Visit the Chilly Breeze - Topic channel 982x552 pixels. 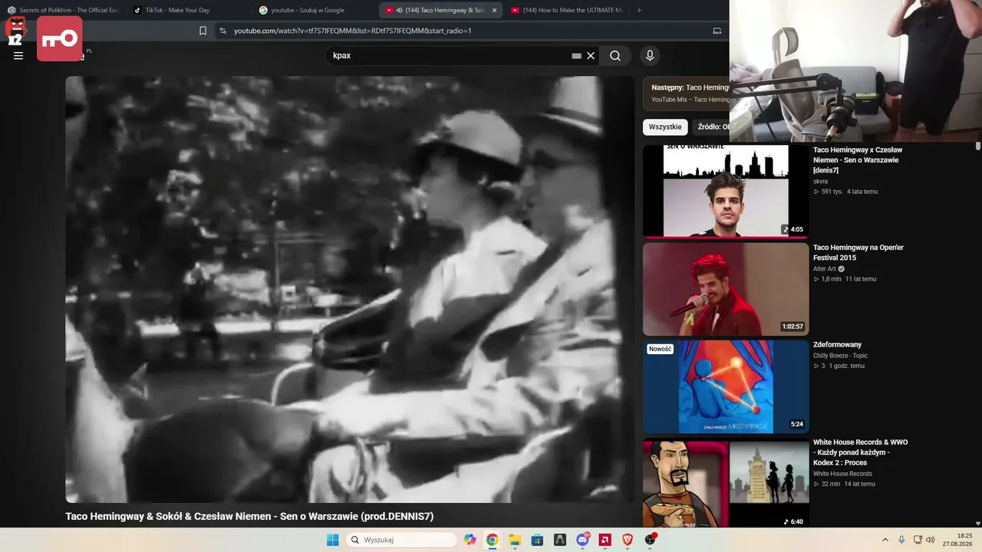(840, 356)
